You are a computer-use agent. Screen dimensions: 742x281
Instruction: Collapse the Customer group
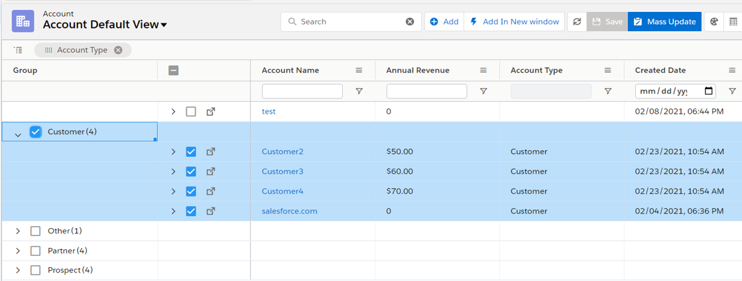click(18, 134)
